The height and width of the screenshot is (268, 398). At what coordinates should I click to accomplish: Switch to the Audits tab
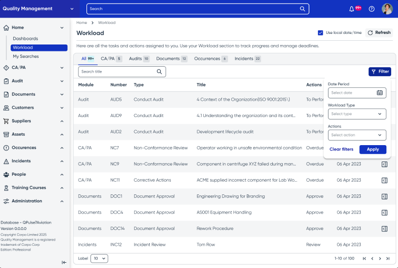click(139, 59)
